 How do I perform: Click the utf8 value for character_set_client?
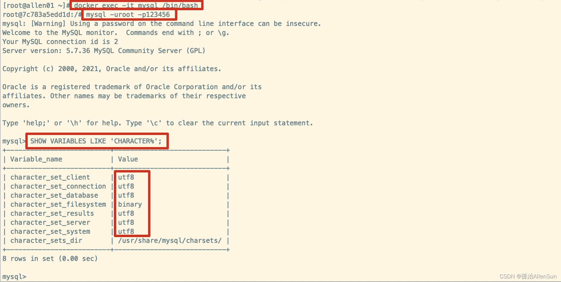point(126,177)
